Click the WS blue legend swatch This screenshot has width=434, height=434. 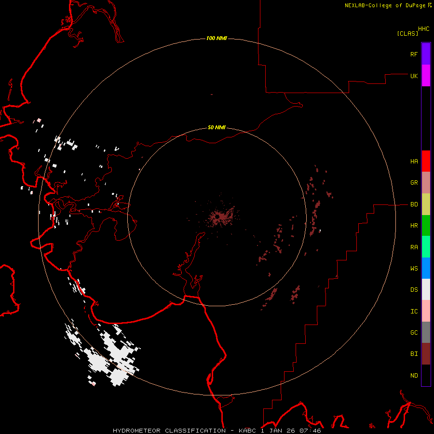click(x=426, y=268)
